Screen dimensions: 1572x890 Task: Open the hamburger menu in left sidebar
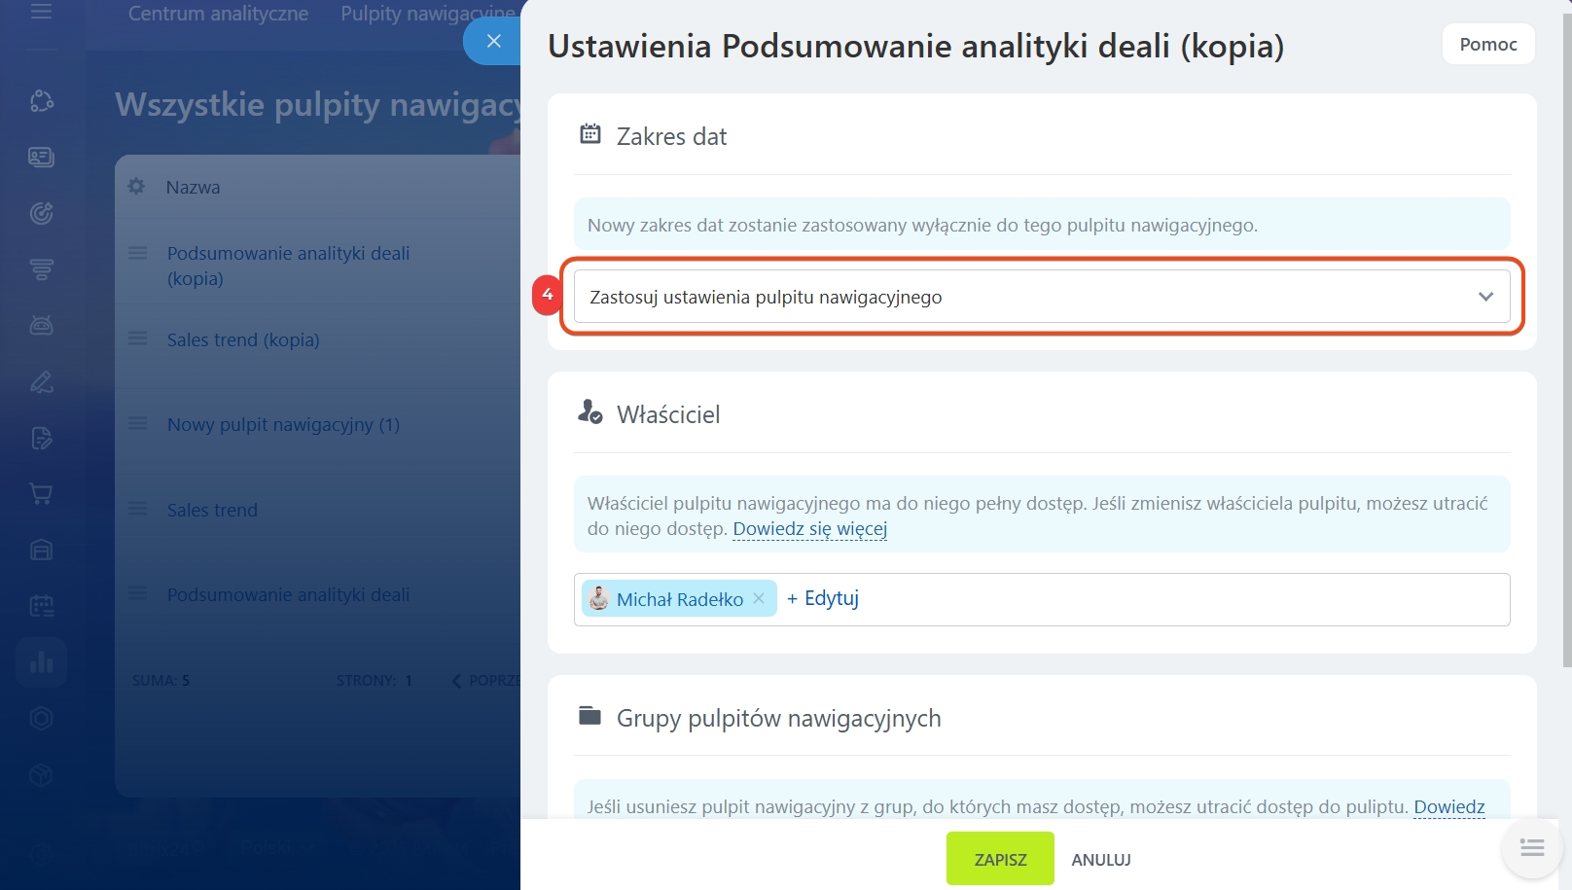[x=41, y=13]
